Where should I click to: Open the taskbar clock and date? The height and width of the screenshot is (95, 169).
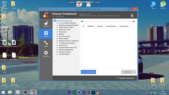pyautogui.click(x=163, y=93)
